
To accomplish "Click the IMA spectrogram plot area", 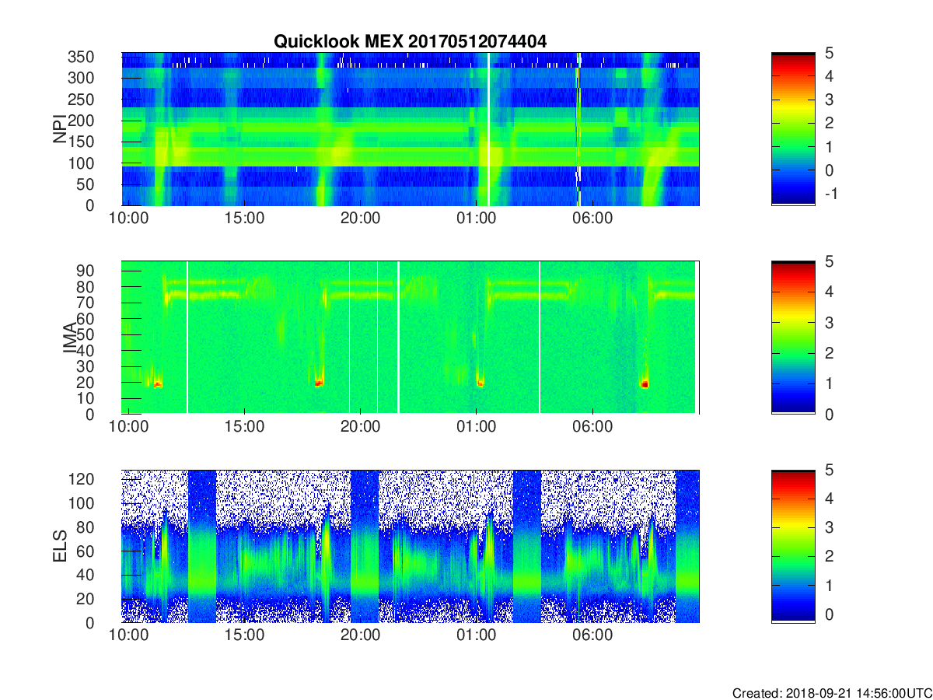I will pos(411,338).
